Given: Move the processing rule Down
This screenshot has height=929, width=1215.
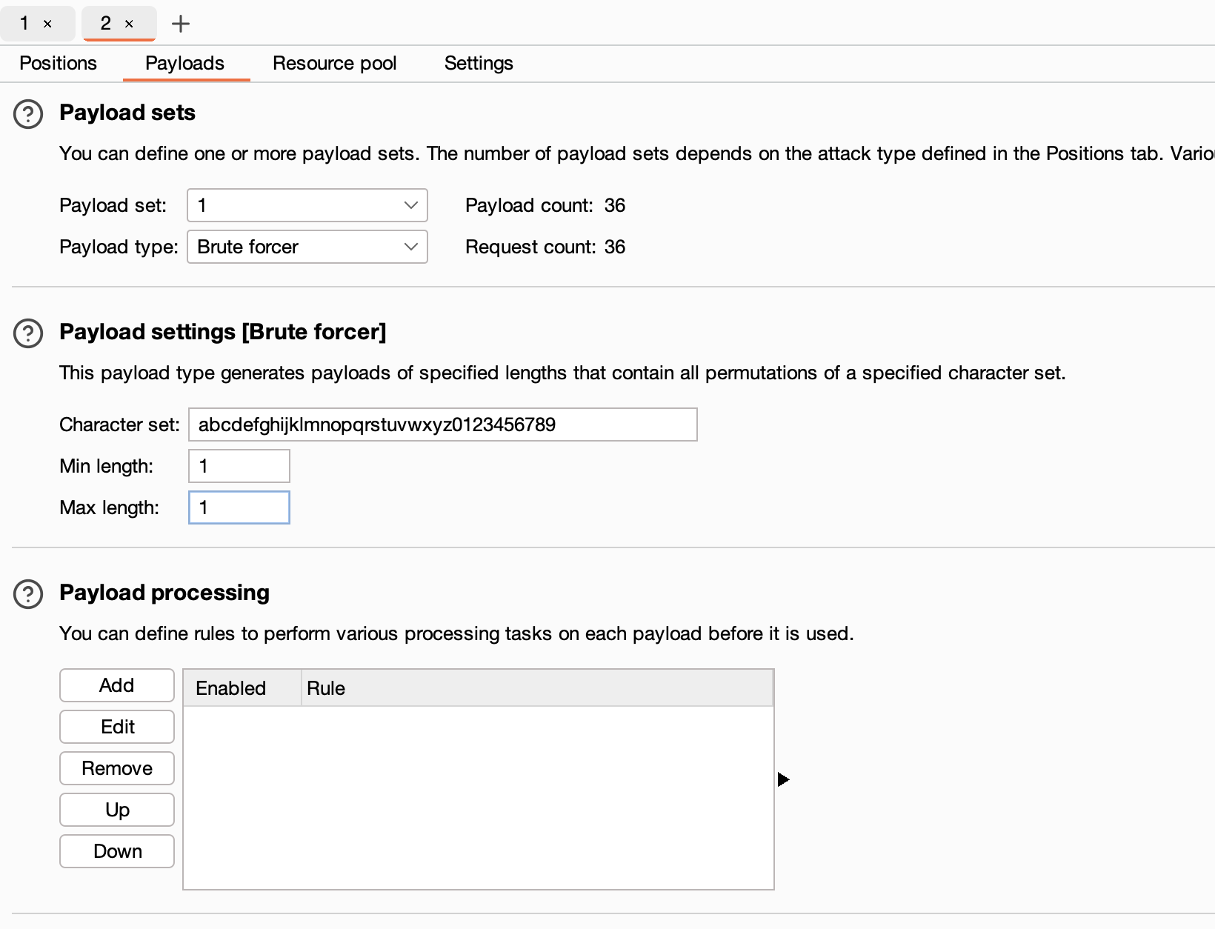Looking at the screenshot, I should (117, 851).
